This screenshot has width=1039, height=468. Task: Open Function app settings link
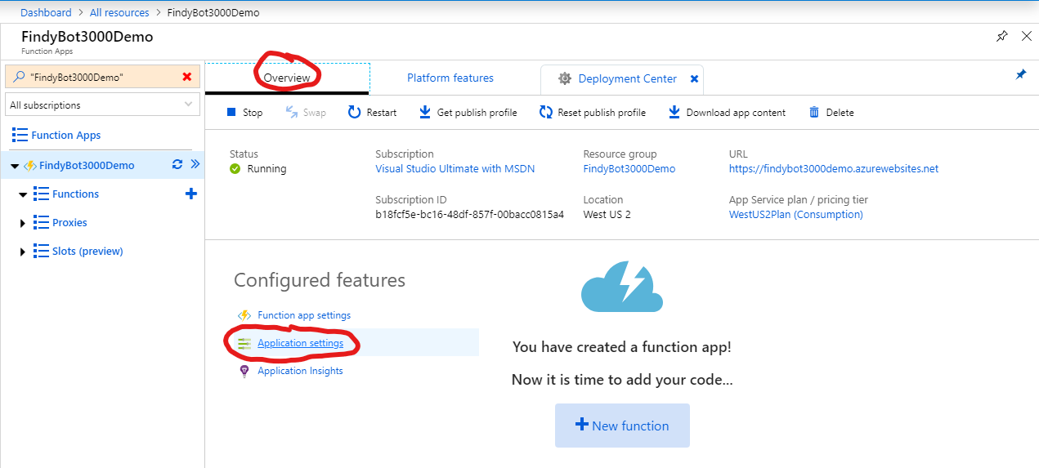tap(304, 315)
